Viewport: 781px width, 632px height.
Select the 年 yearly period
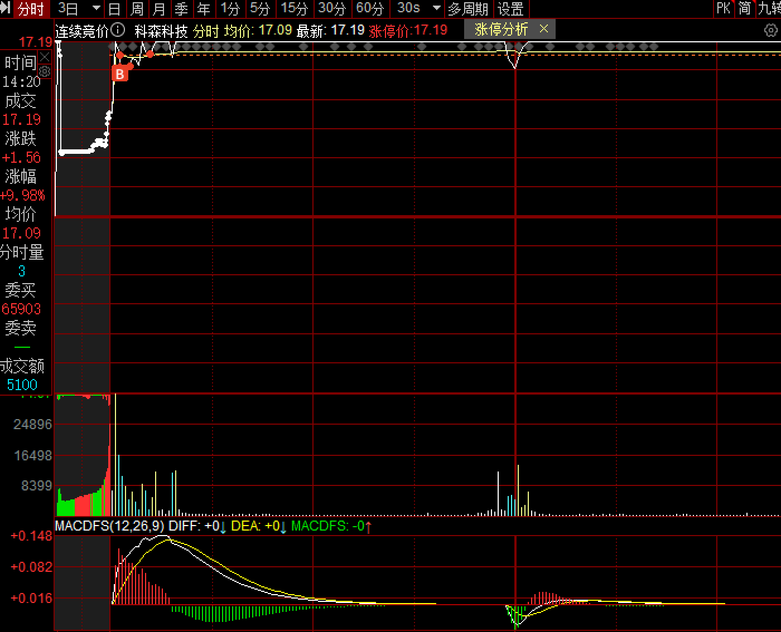click(x=204, y=9)
